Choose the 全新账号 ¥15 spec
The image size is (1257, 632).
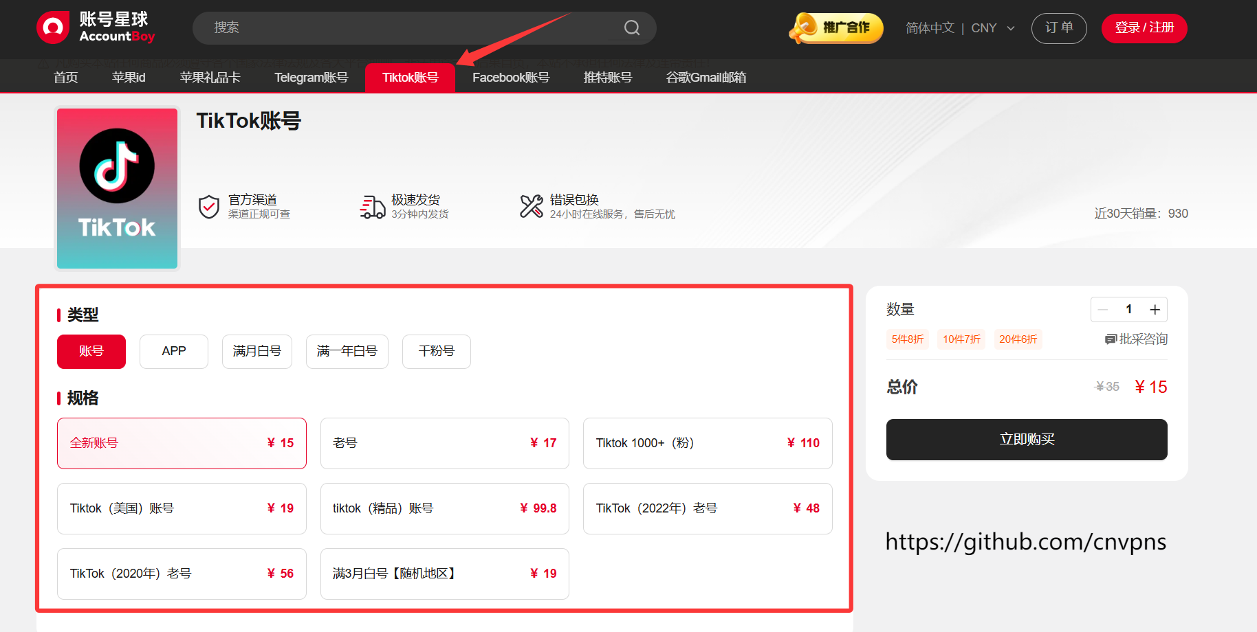[182, 444]
